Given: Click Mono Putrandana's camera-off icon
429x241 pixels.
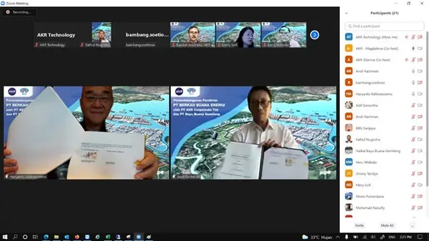Looking at the screenshot, I should pos(420,196).
